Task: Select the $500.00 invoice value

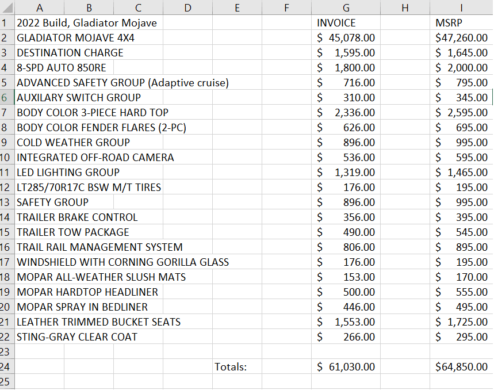Action: click(x=346, y=292)
